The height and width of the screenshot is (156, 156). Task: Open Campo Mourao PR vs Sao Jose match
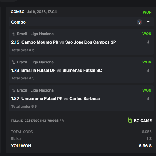pyautogui.click(x=69, y=42)
